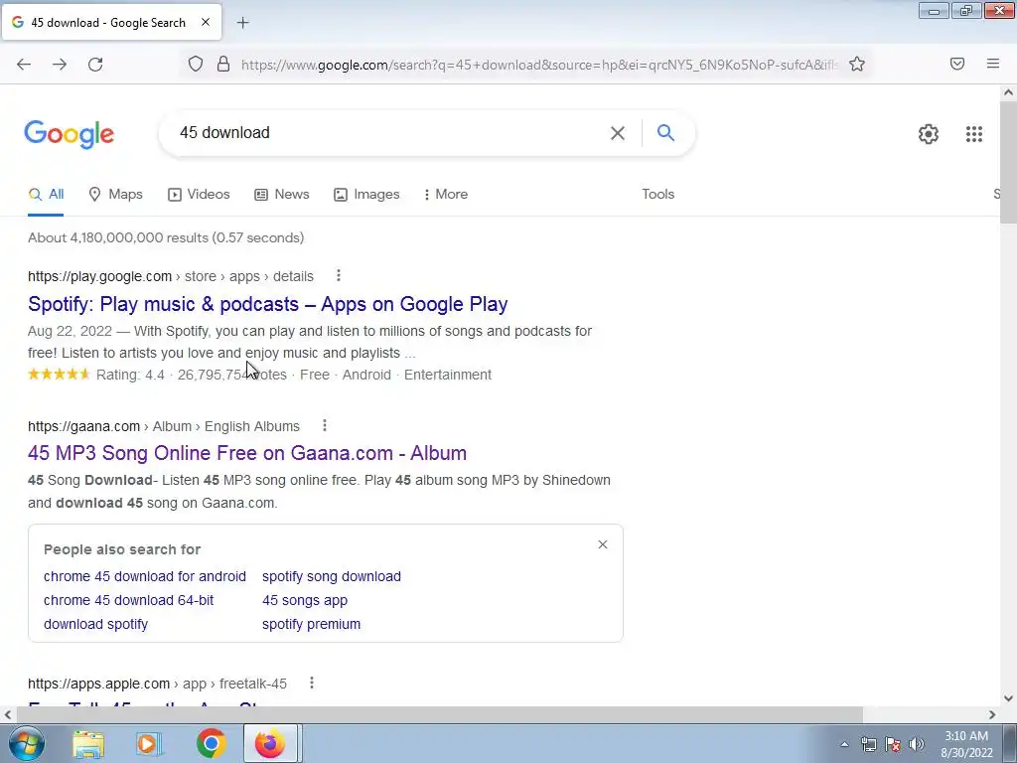Click the vertical scrollbar up arrow
This screenshot has height=763, width=1017.
pos(1008,92)
